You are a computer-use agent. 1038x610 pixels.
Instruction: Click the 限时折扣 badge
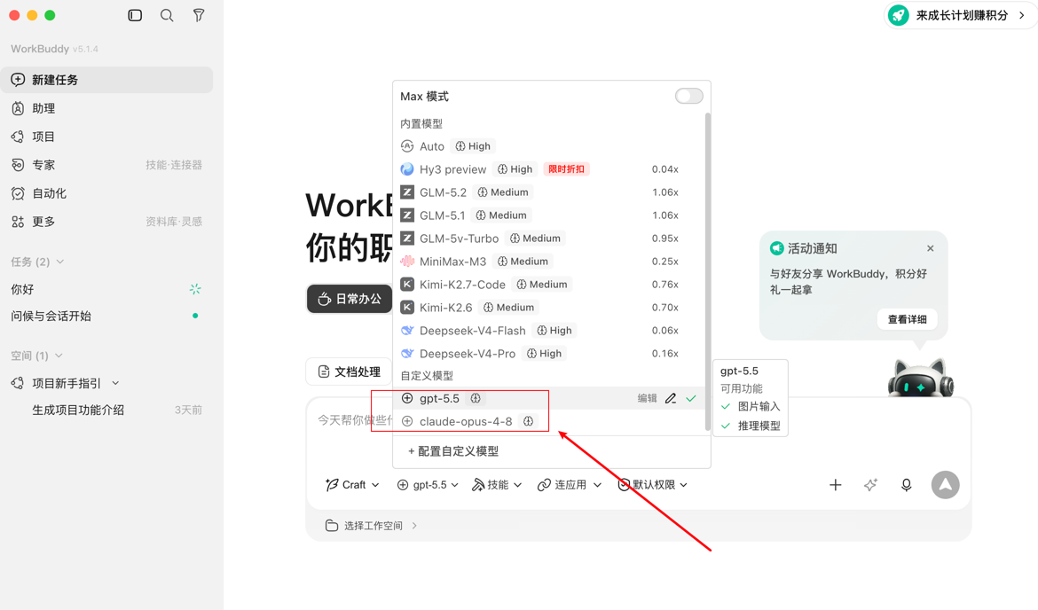(567, 169)
